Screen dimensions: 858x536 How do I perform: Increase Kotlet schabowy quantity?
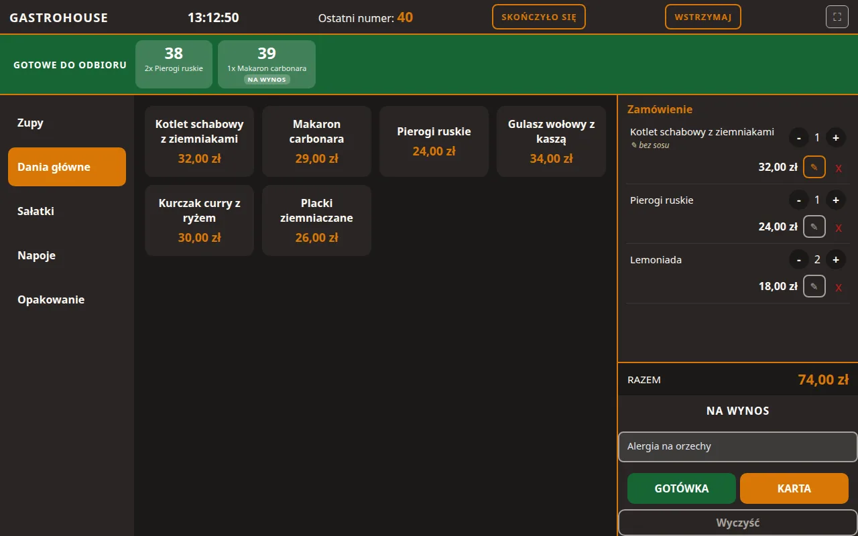pos(836,137)
